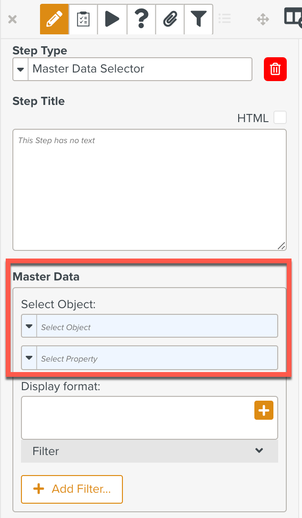Click the play arrow icon
Image resolution: width=302 pixels, height=518 pixels.
click(x=112, y=20)
